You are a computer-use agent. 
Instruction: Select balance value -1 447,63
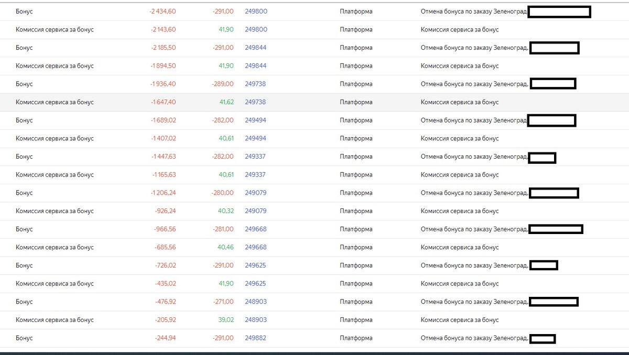pos(164,157)
